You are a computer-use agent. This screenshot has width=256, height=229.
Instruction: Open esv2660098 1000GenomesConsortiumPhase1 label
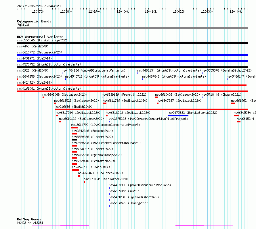(x=106, y=143)
